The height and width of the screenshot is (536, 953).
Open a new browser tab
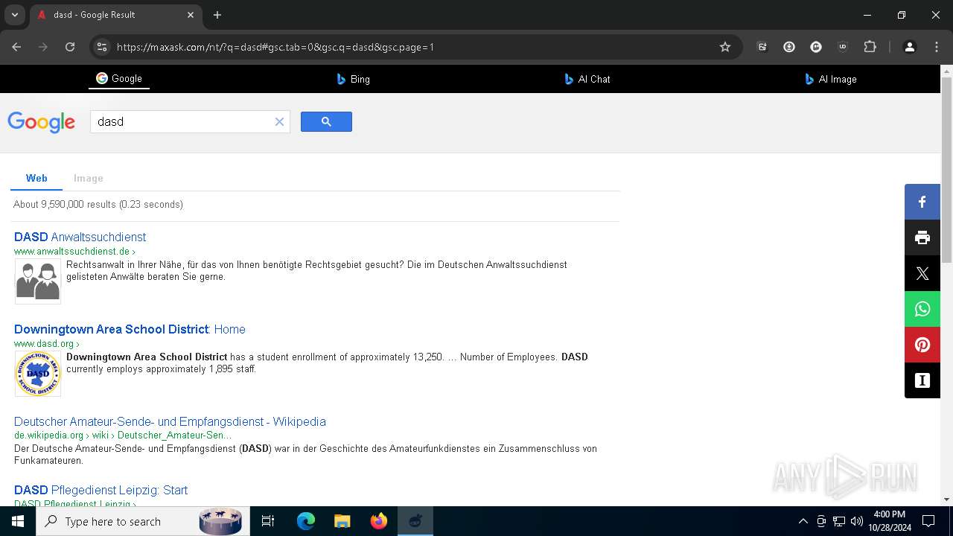click(x=217, y=15)
